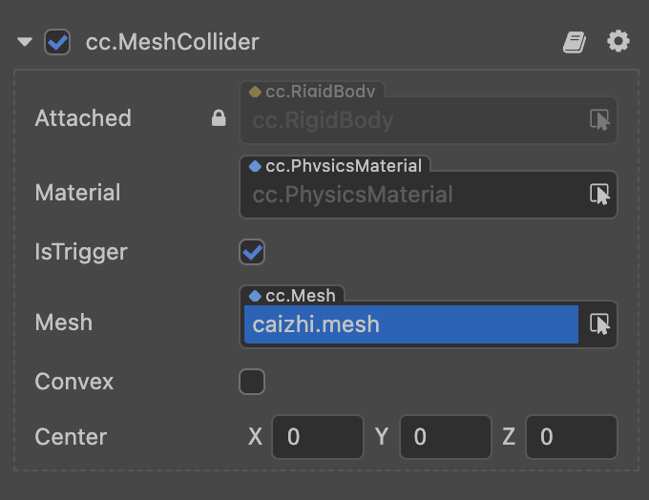The image size is (649, 500).
Task: Enable the Convex checkbox
Action: click(252, 382)
